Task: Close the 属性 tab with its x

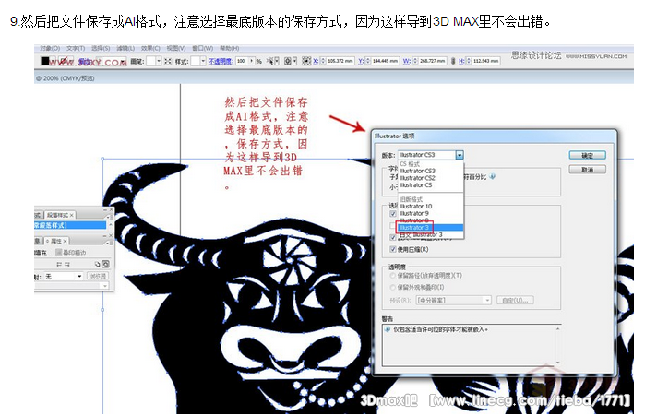Action: coord(65,241)
